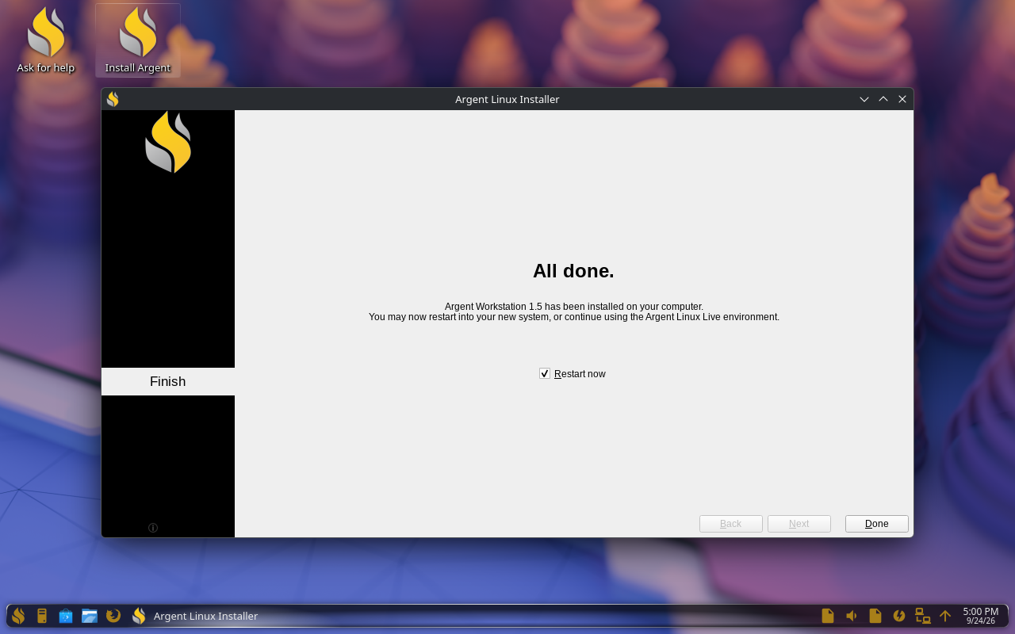Click the installer title bar flame icon

click(x=113, y=99)
